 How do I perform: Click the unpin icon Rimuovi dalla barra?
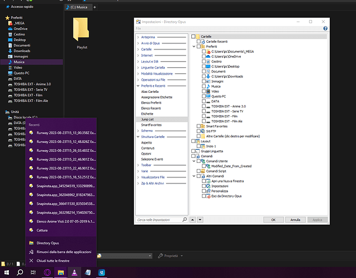[x=31, y=252]
